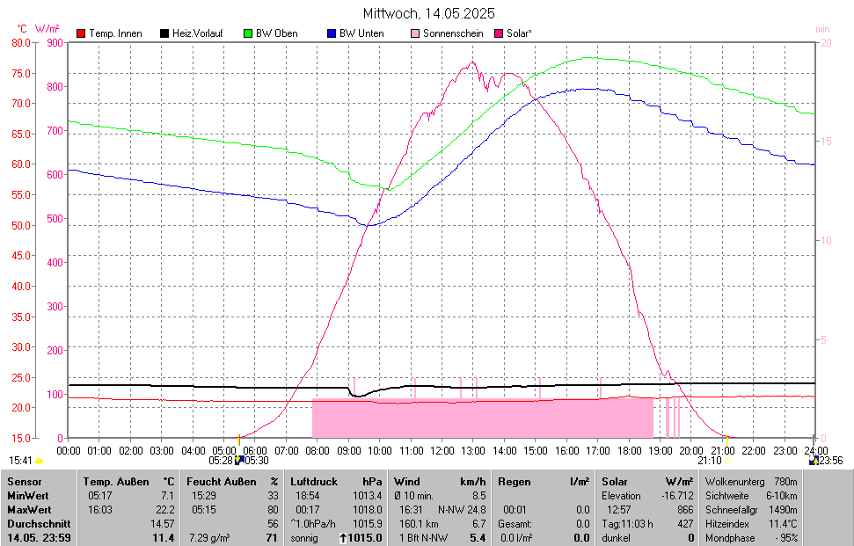This screenshot has width=854, height=546.
Task: Click the magenta Solar* legend swatch
Action: pos(499,33)
